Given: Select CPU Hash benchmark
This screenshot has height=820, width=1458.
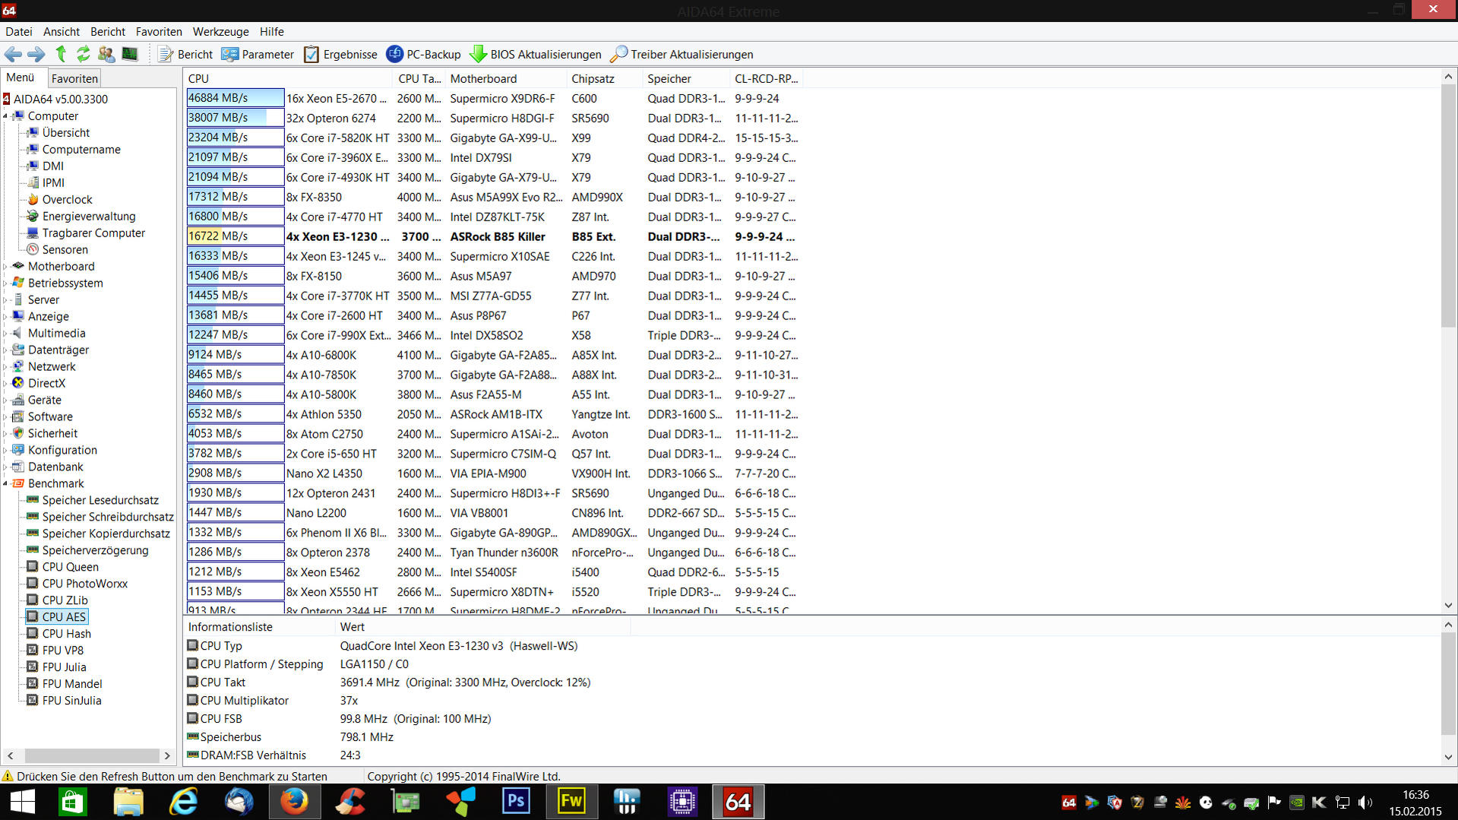Looking at the screenshot, I should click(66, 634).
